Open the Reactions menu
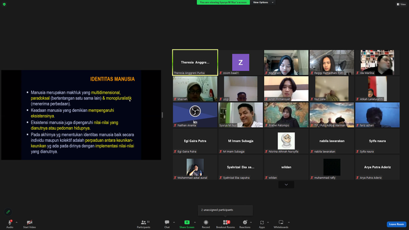Screen dimensions: 409x230 coord(245,224)
